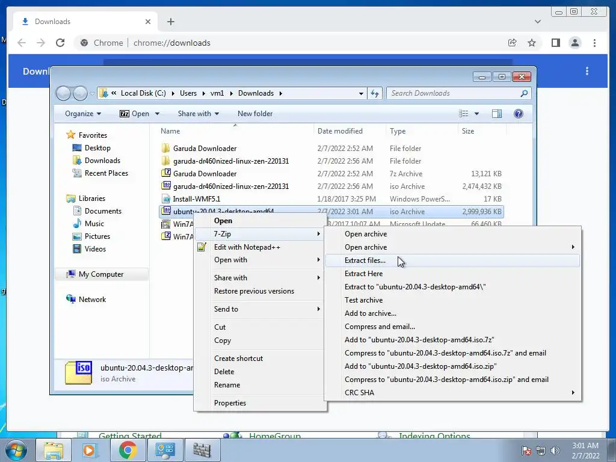Choose Rename in the context menu
Screen dimensions: 616x462
(260, 385)
